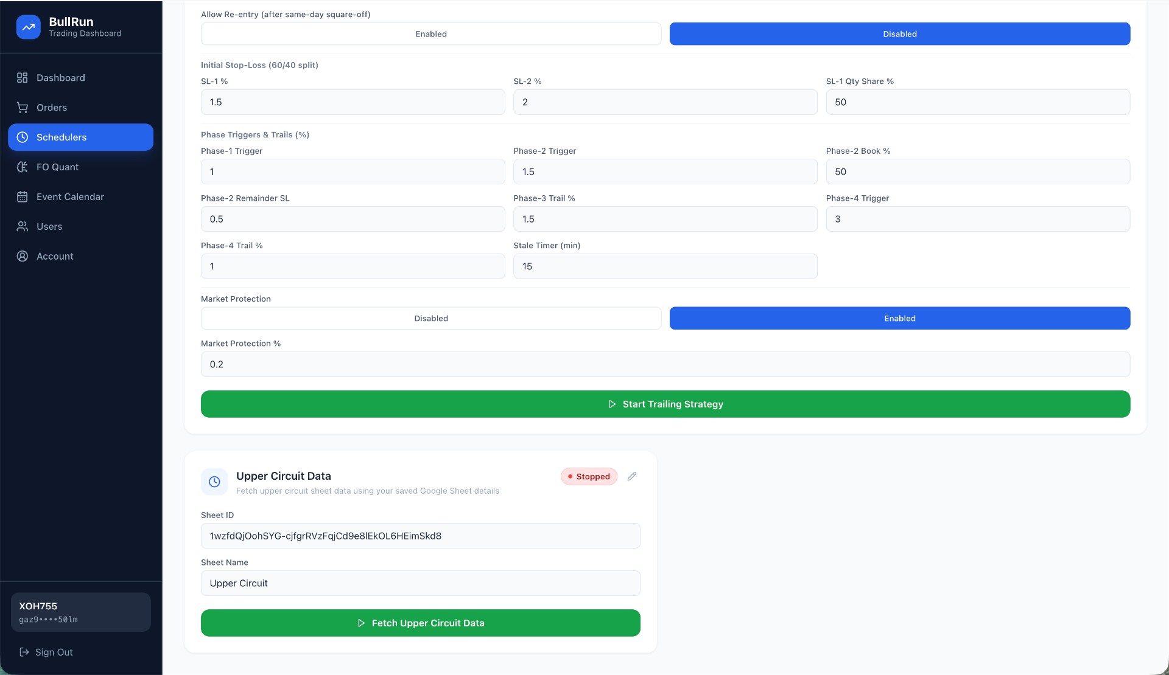Open Account settings page
Viewport: 1169px width, 675px height.
pos(80,257)
